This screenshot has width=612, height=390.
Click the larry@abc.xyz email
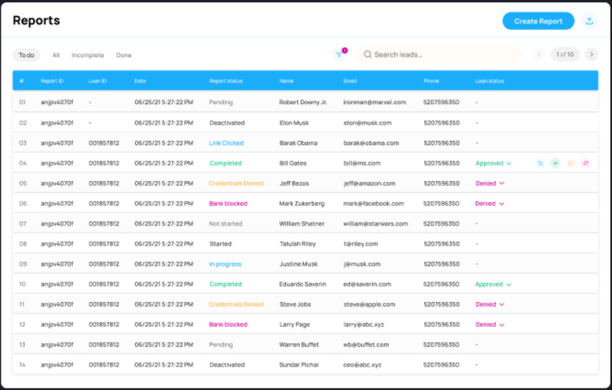pos(364,325)
